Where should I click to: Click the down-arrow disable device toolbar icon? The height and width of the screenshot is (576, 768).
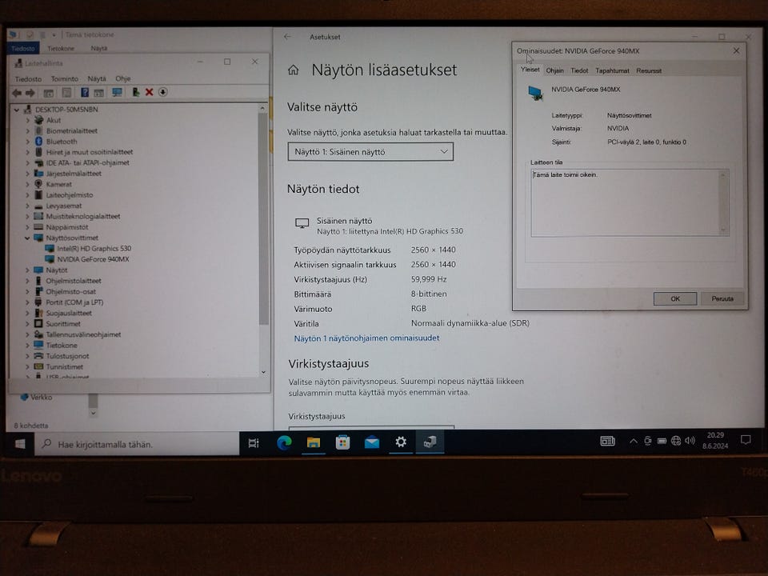point(163,92)
